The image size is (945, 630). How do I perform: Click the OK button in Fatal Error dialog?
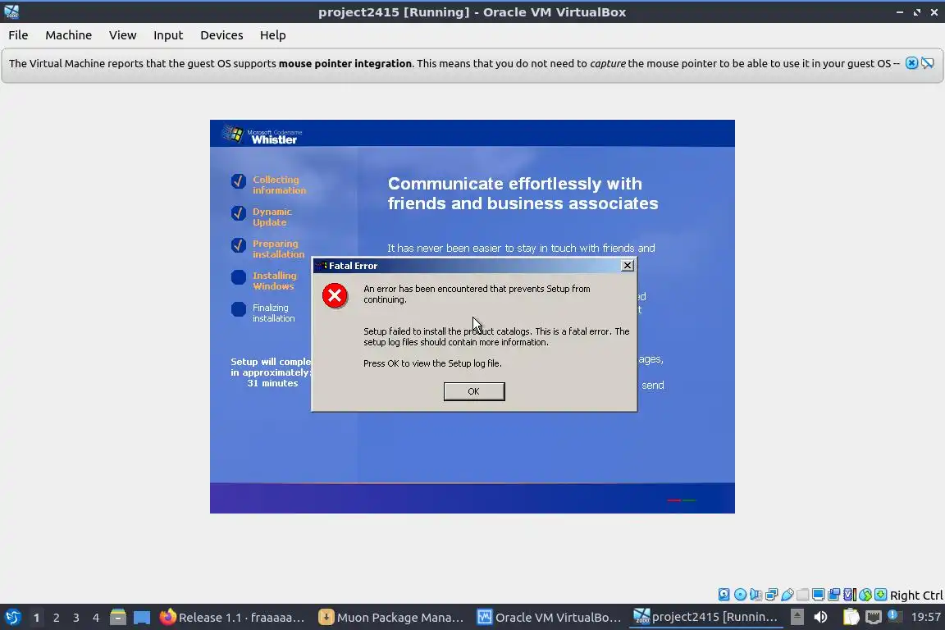coord(474,391)
